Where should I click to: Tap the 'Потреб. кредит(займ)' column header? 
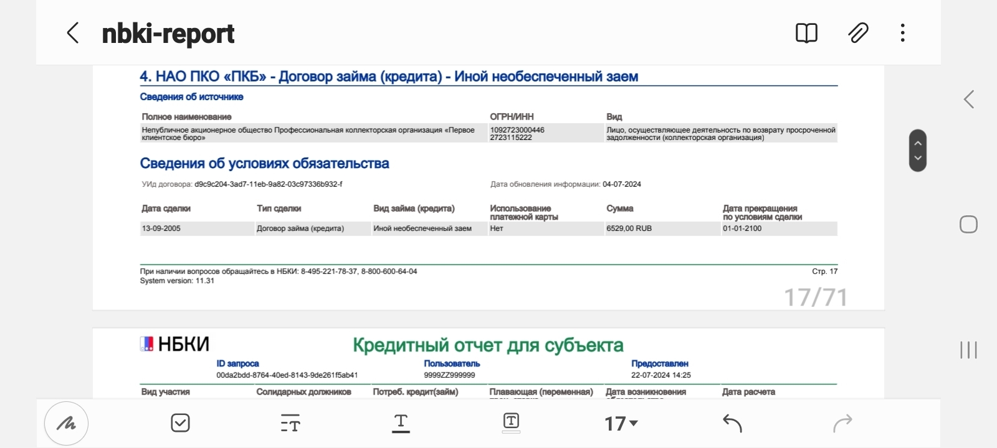click(x=416, y=392)
